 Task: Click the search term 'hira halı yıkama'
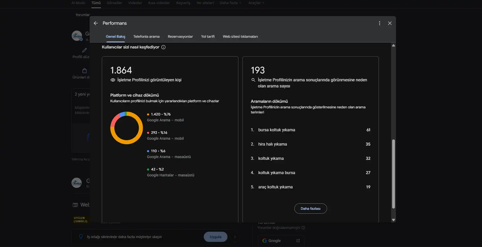[272, 144]
